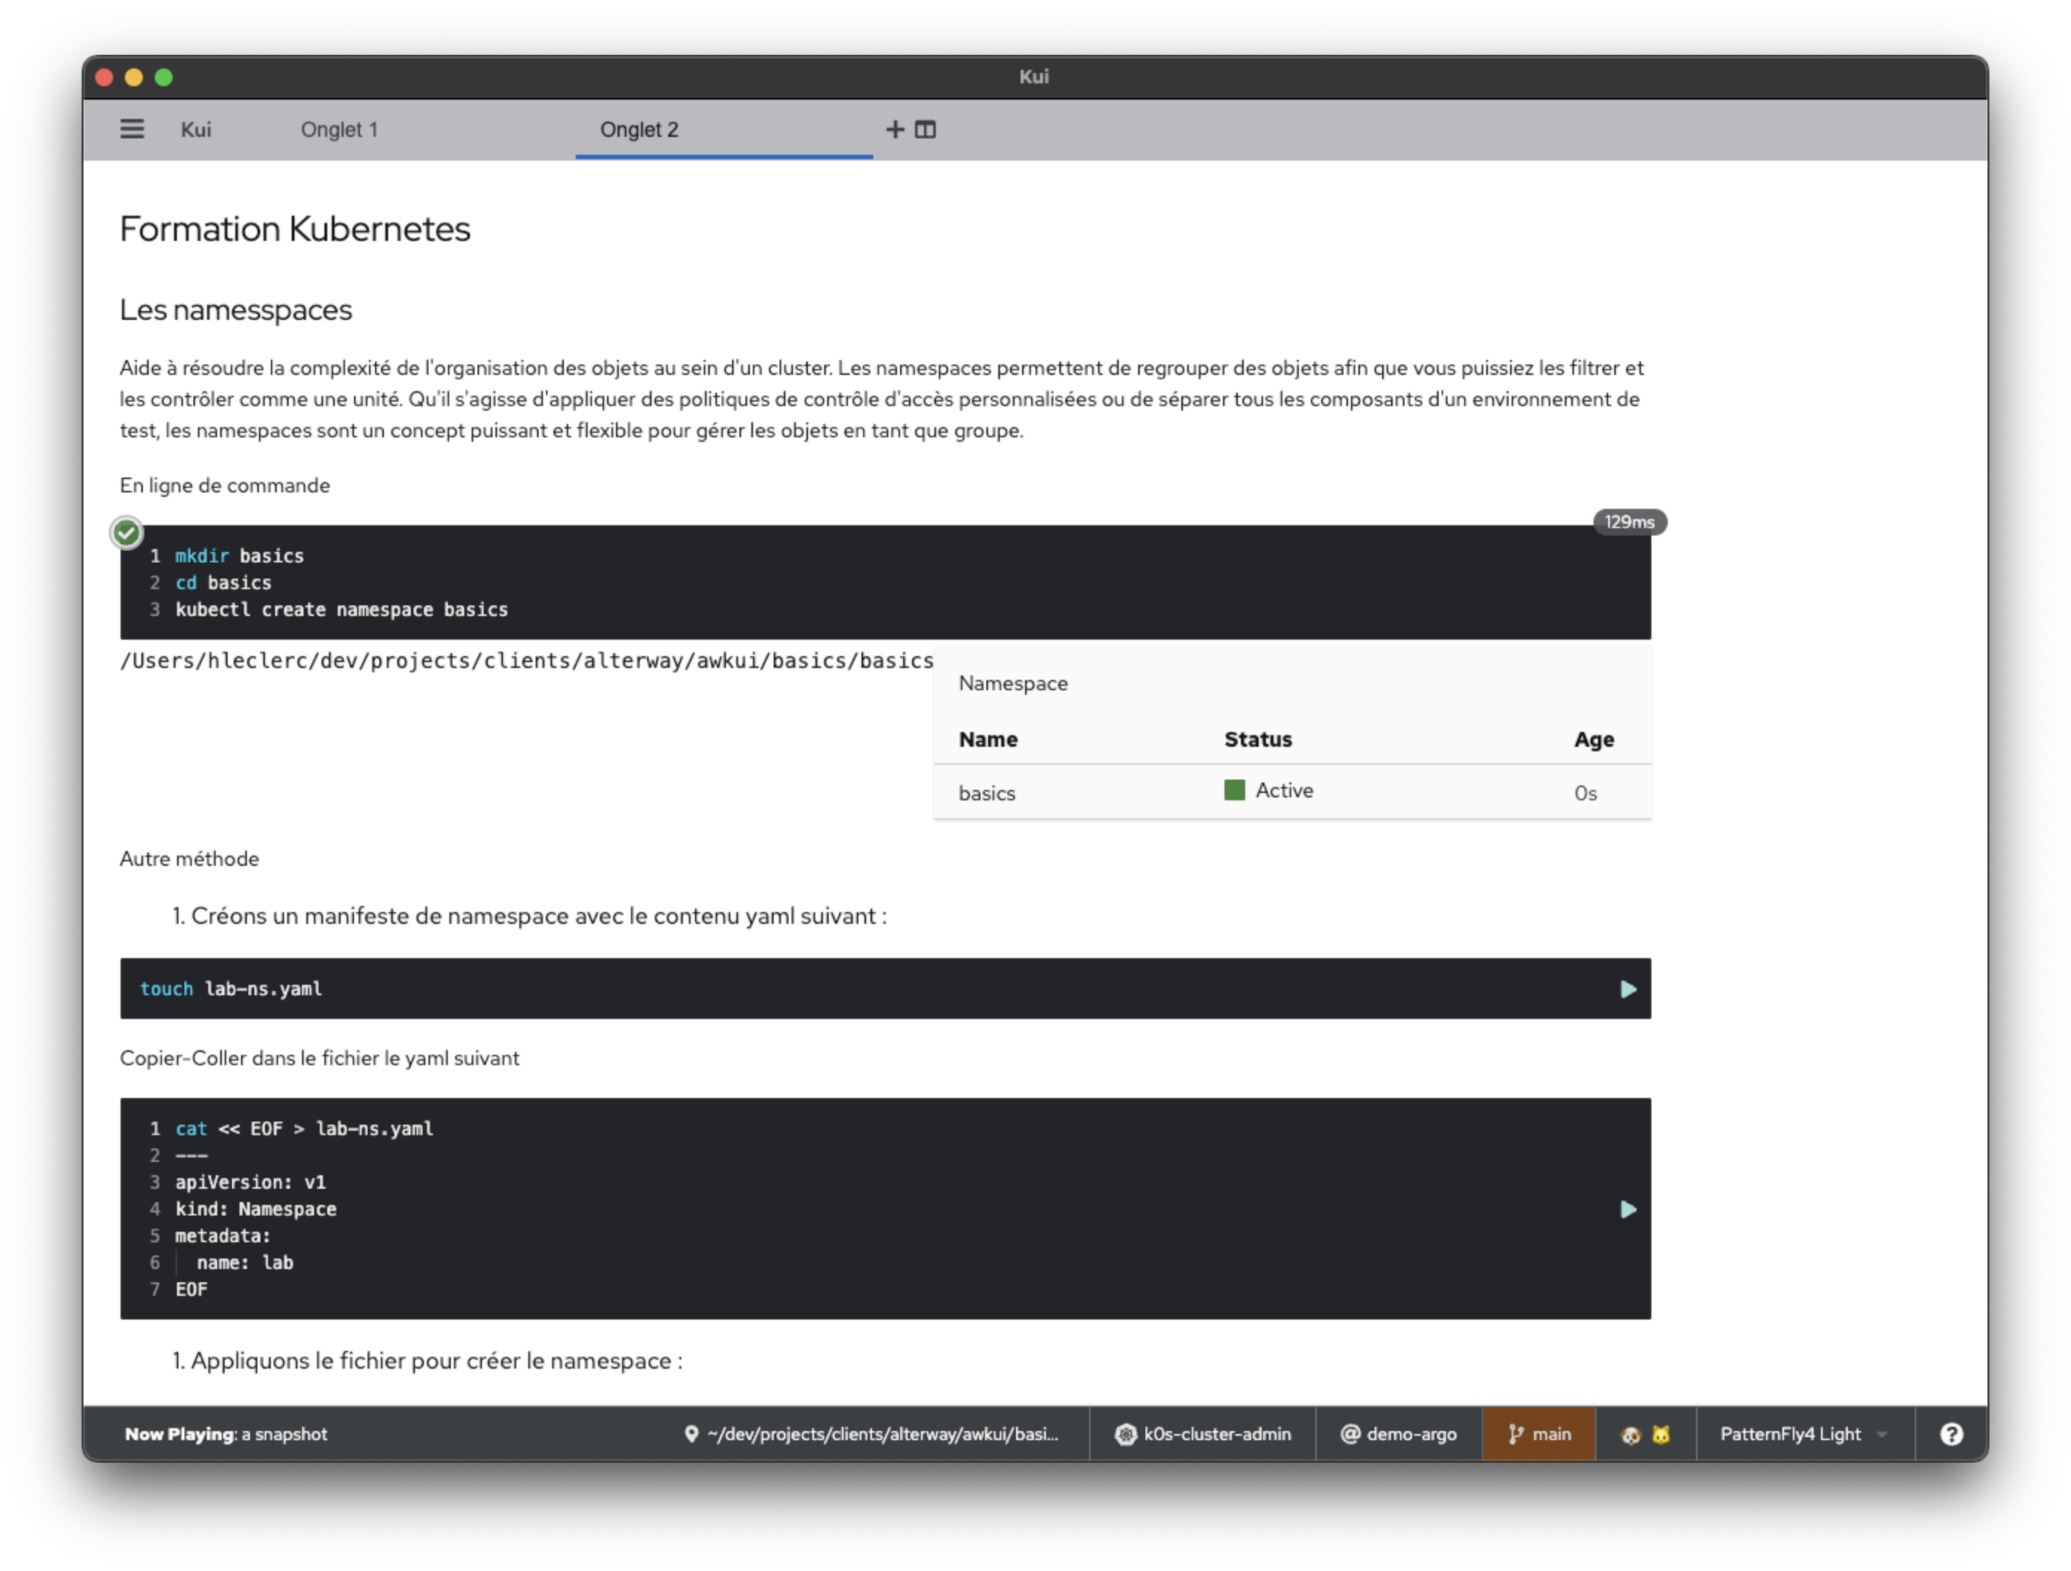Viewport: 2071px width, 1571px height.
Task: Open the demo-argo namespace selector
Action: [x=1399, y=1434]
